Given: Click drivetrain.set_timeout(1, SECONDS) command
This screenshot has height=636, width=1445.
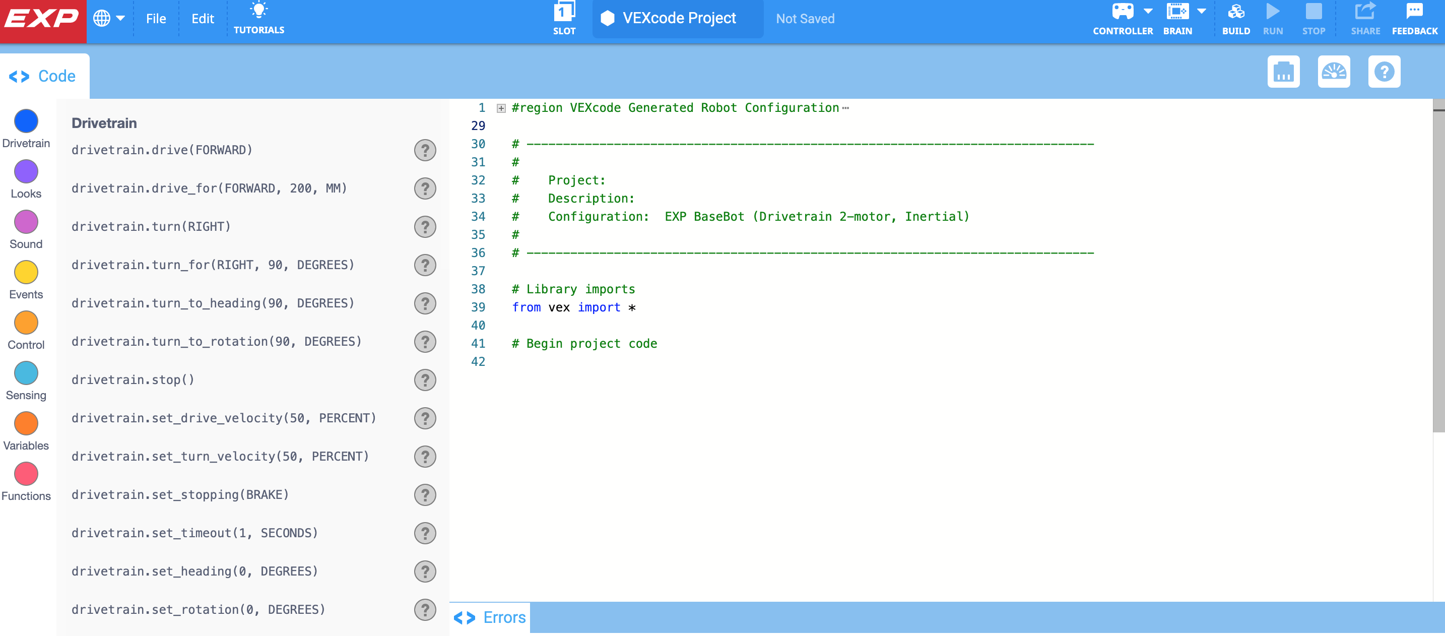Looking at the screenshot, I should click(x=194, y=532).
